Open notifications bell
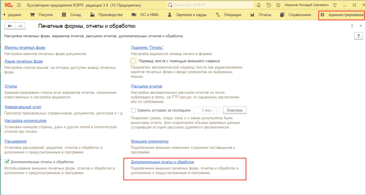366x195 pixels. tap(259, 5)
